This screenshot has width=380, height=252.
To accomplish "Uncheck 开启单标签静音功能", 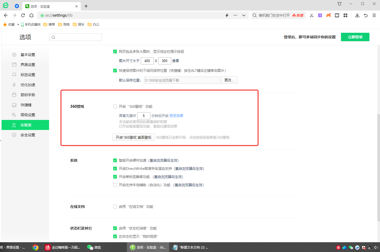I will click(x=115, y=177).
